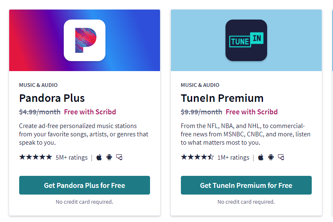Click Free with Scribd under Pandora Plus

coord(90,112)
